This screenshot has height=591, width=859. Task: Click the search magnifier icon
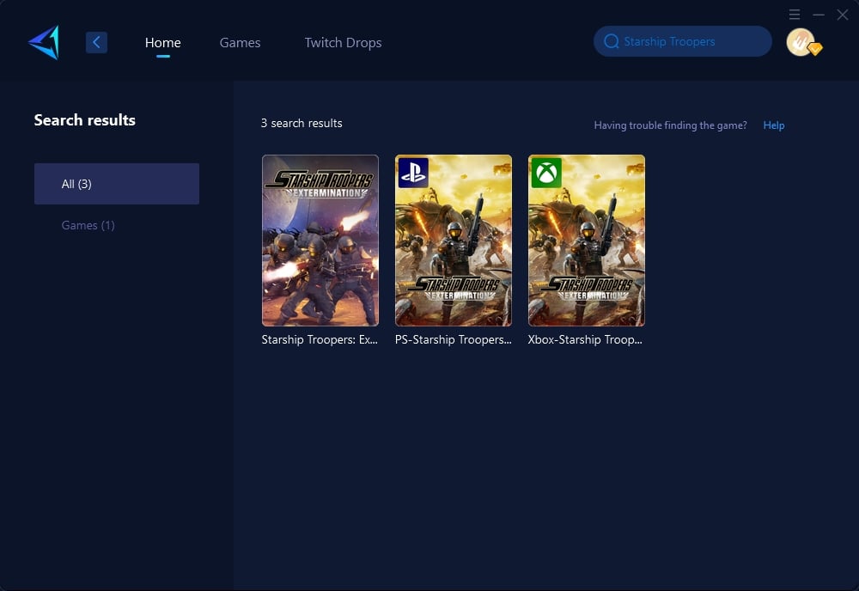click(x=612, y=41)
